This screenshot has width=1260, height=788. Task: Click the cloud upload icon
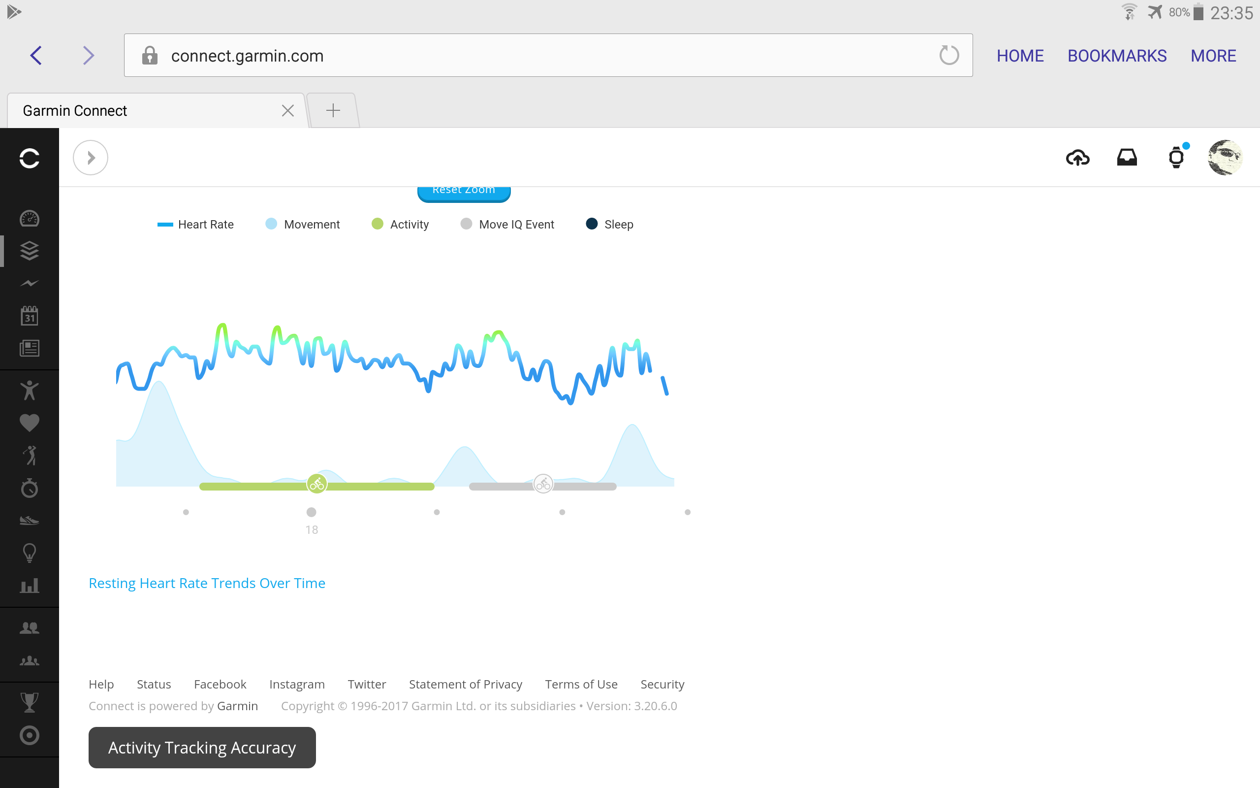pyautogui.click(x=1078, y=158)
